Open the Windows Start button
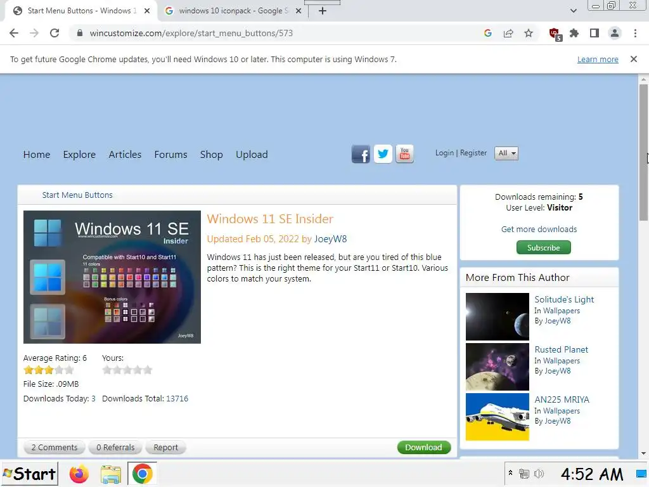 point(29,474)
